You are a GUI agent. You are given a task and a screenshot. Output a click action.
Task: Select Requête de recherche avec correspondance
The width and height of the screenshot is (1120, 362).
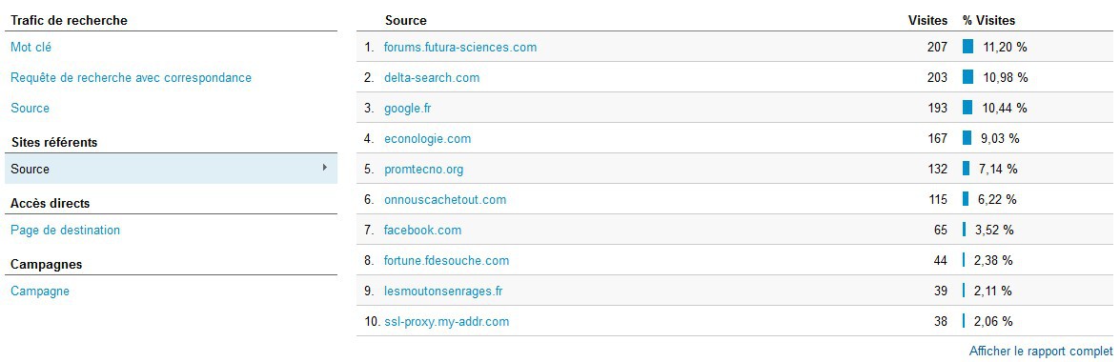131,78
